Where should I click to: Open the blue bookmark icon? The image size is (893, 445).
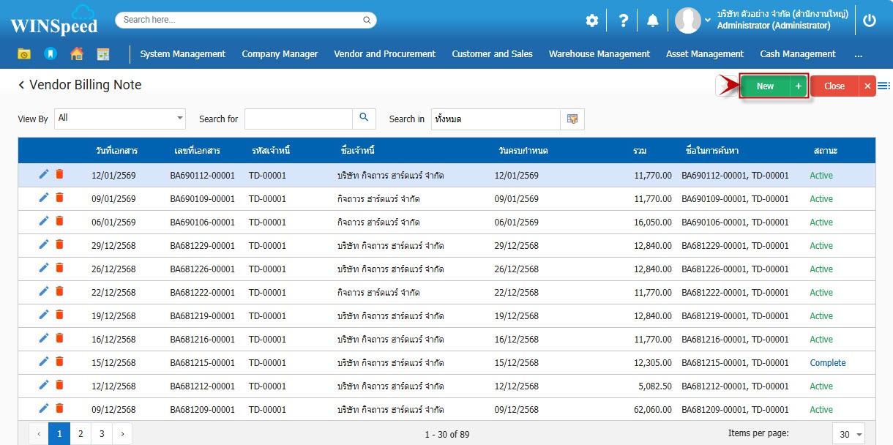[x=50, y=53]
